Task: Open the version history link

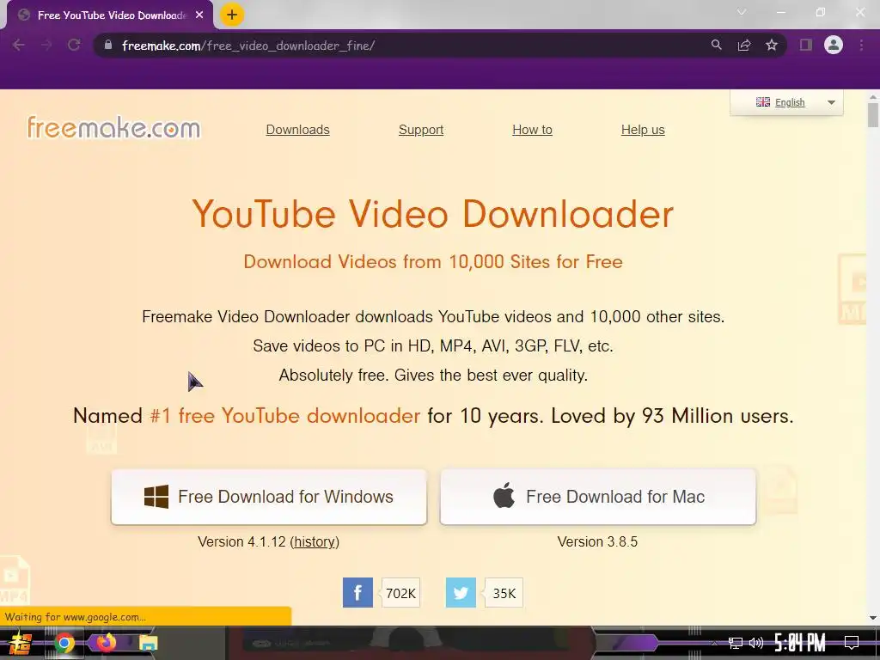Action: (x=315, y=541)
